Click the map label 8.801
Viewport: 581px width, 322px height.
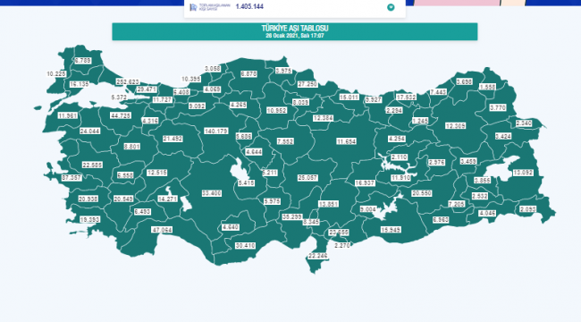click(132, 147)
